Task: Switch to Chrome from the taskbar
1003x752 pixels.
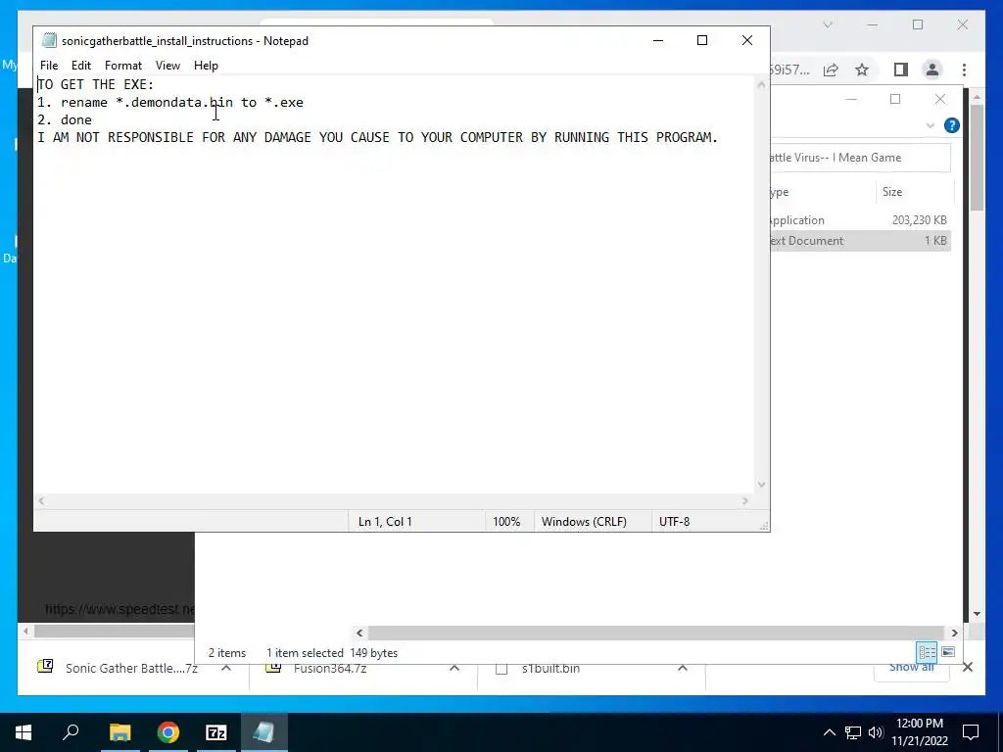Action: coord(168,732)
